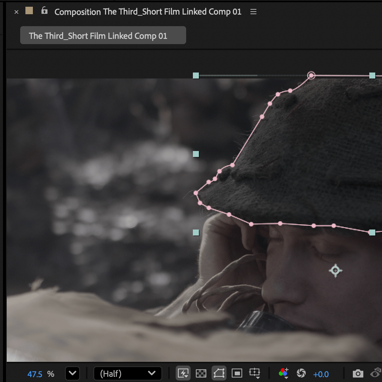The height and width of the screenshot is (382, 382).
Task: Click the 47.5 zoom percentage value
Action: pyautogui.click(x=35, y=374)
